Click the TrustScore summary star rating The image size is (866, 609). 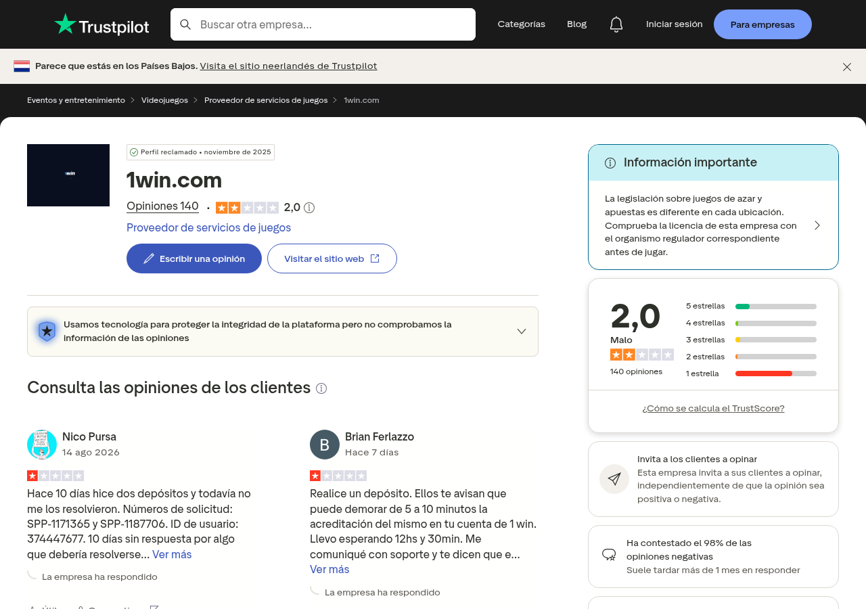(x=642, y=355)
